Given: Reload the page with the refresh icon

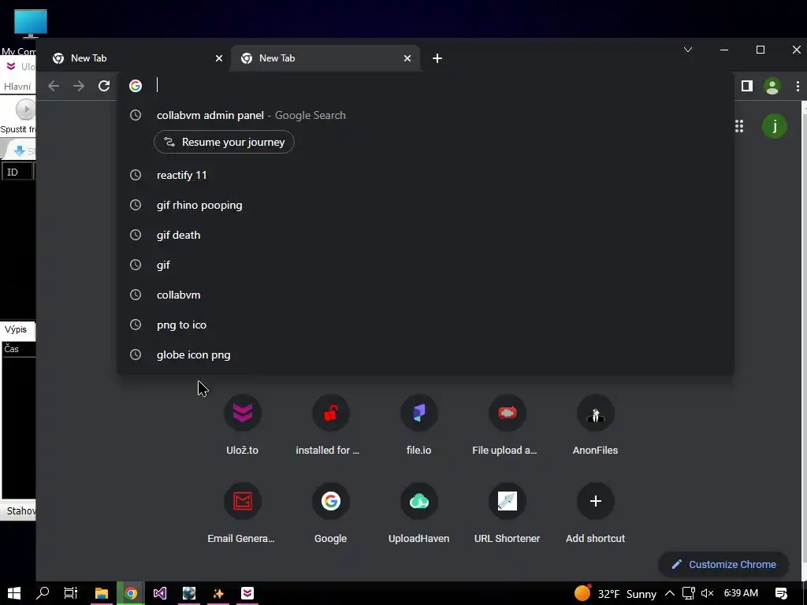Looking at the screenshot, I should tap(104, 86).
